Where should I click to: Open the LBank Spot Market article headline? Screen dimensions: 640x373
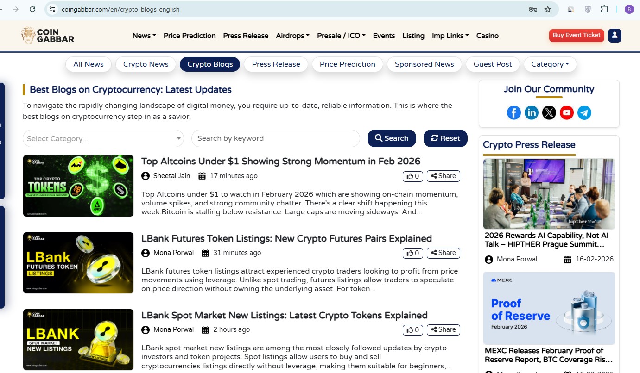point(284,315)
